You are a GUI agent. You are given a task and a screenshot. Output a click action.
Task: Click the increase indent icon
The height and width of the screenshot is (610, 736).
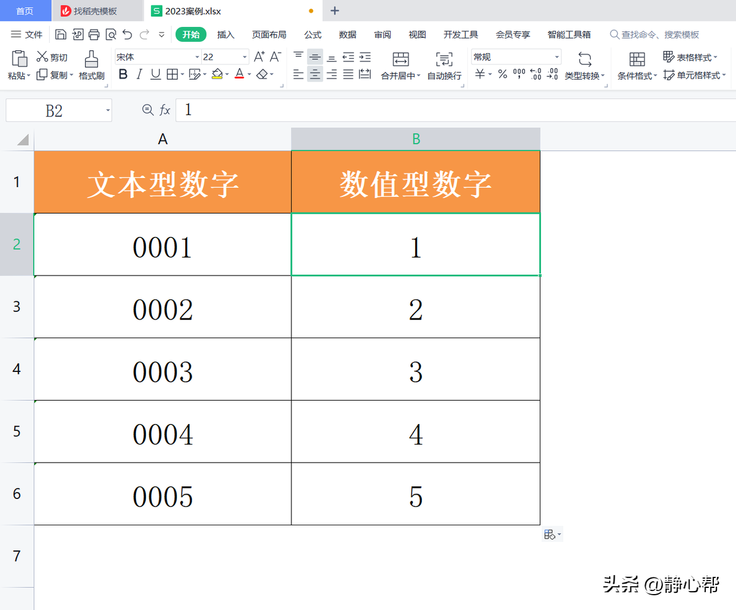pyautogui.click(x=365, y=57)
